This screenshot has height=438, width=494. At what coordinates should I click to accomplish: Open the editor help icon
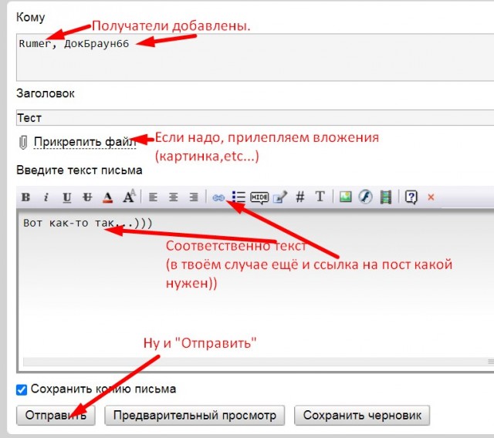coord(411,197)
